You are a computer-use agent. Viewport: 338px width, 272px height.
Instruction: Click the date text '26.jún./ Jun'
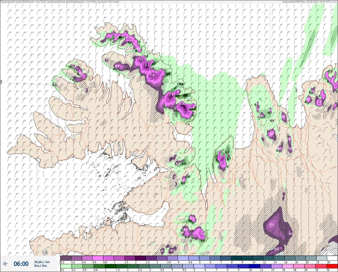[x=42, y=262]
